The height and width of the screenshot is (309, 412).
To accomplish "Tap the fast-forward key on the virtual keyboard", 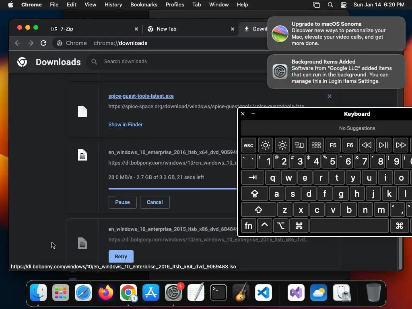I will pyautogui.click(x=401, y=145).
